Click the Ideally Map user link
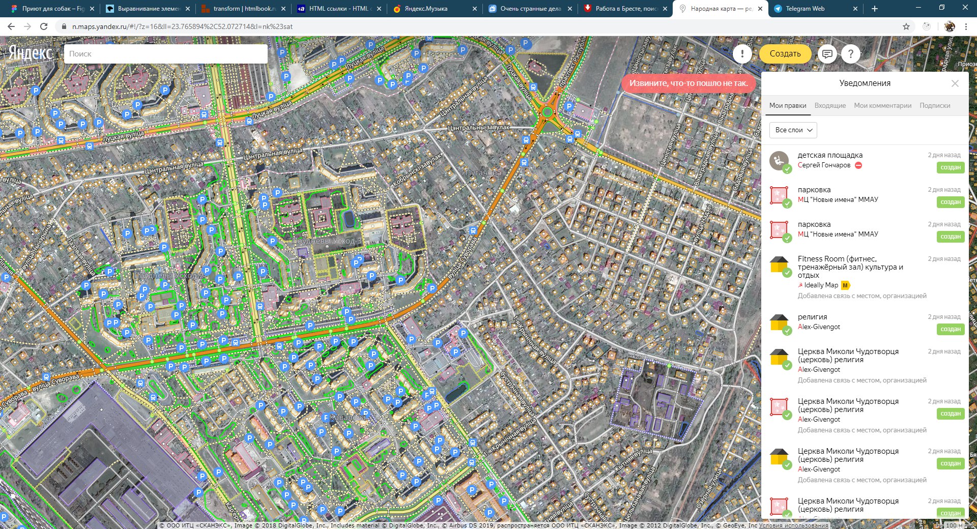Viewport: 977px width, 529px height. pyautogui.click(x=821, y=285)
